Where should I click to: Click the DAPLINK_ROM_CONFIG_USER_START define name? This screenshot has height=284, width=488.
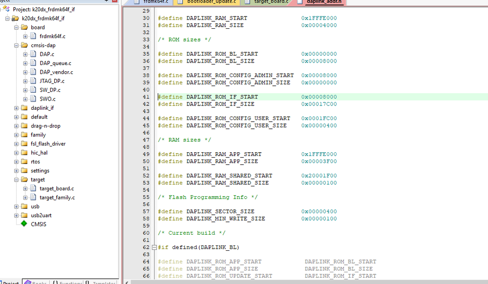point(238,119)
